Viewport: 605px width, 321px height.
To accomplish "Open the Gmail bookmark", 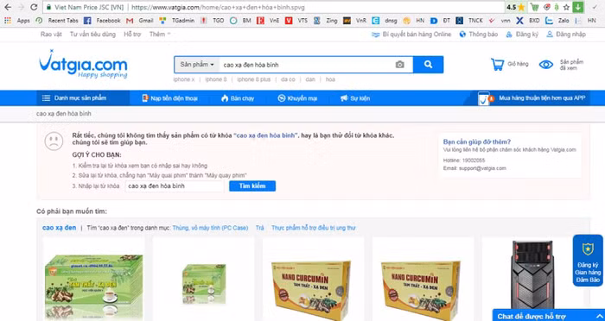I will tap(140, 21).
